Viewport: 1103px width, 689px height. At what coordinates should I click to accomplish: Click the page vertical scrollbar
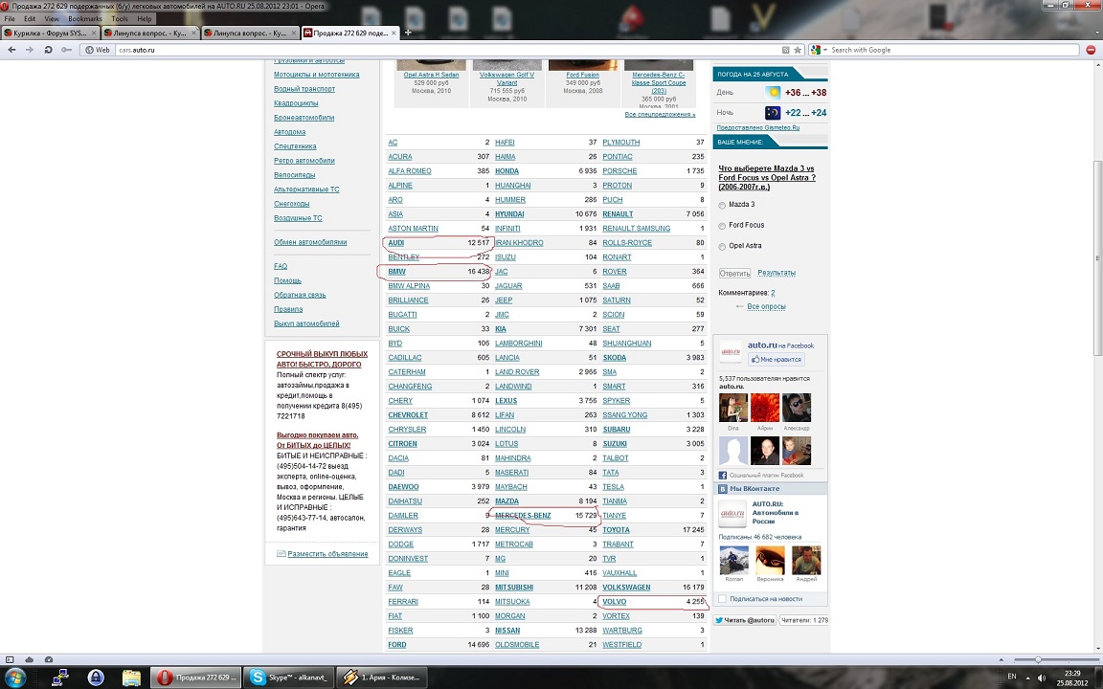click(x=1096, y=258)
